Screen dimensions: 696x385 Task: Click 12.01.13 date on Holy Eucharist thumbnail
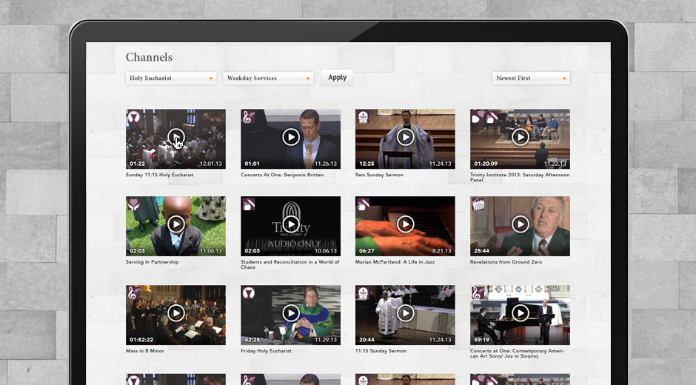coord(211,164)
